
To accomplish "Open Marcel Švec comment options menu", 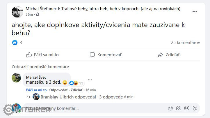I will (90, 80).
